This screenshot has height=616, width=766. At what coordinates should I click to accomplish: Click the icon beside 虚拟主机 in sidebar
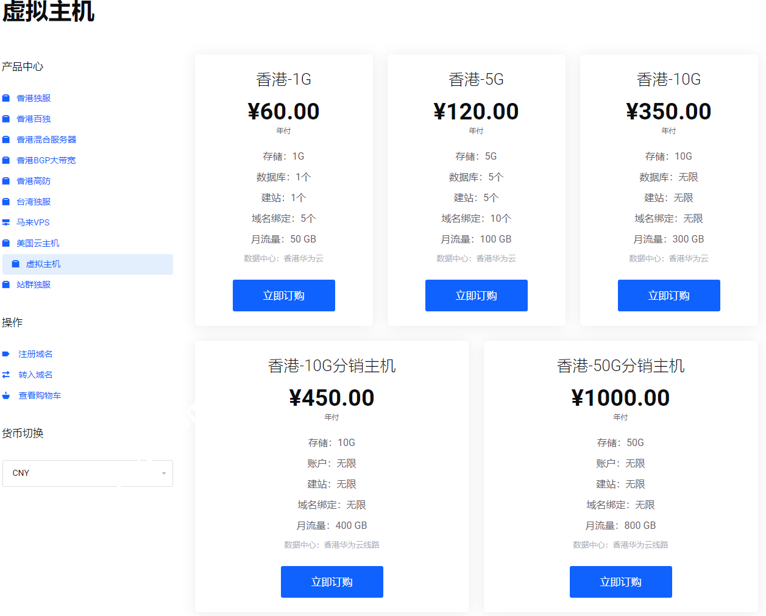click(x=16, y=264)
